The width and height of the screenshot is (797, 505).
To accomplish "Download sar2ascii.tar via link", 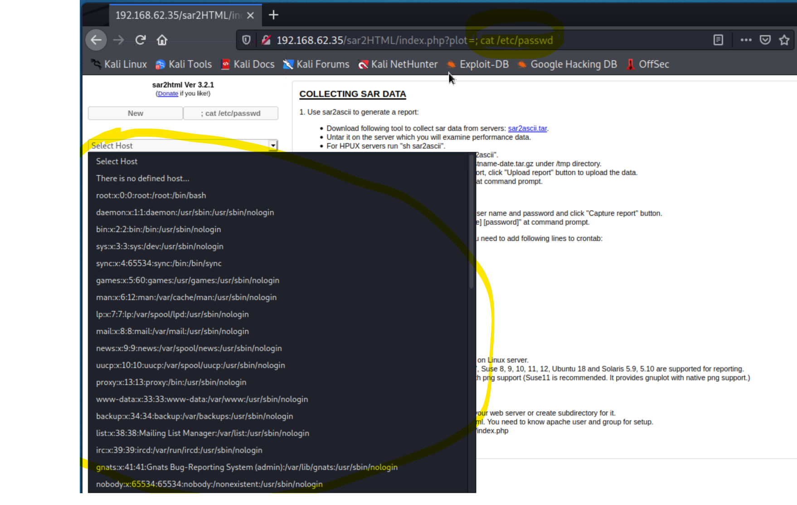I will (x=527, y=129).
